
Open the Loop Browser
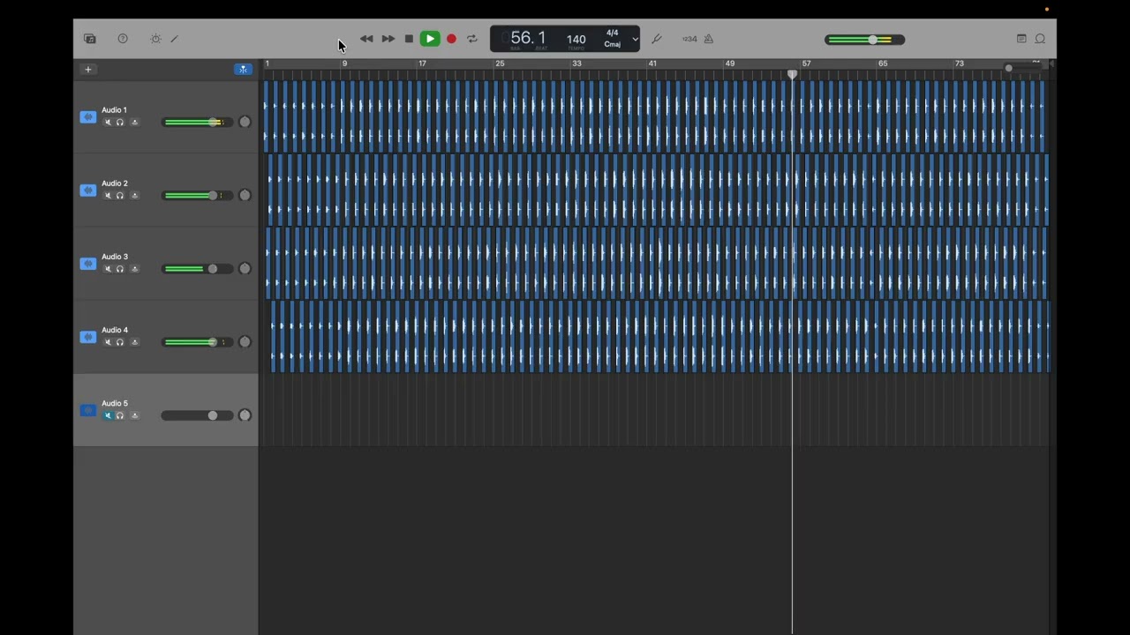click(1040, 39)
